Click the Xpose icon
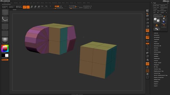170x95 pixels. (x=147, y=78)
